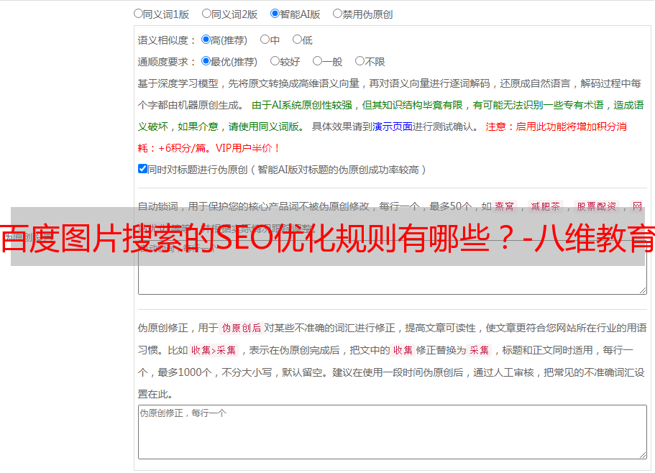Click the text 基于深度学习模型
This screenshot has height=473, width=655.
[x=178, y=83]
